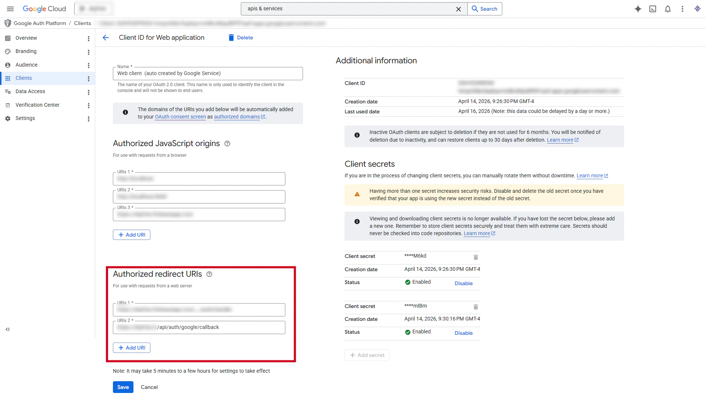The height and width of the screenshot is (411, 706).
Task: Open the navigation hamburger menu
Action: (10, 9)
